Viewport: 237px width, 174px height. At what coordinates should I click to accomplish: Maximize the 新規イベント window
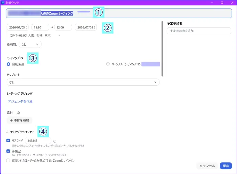pos(222,3)
